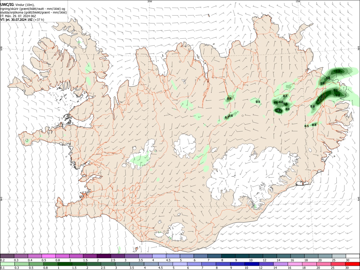Pick the medium green 0.5 swatch in lower legend
Image resolution: width=360 pixels, height=270 pixels.
[36, 264]
